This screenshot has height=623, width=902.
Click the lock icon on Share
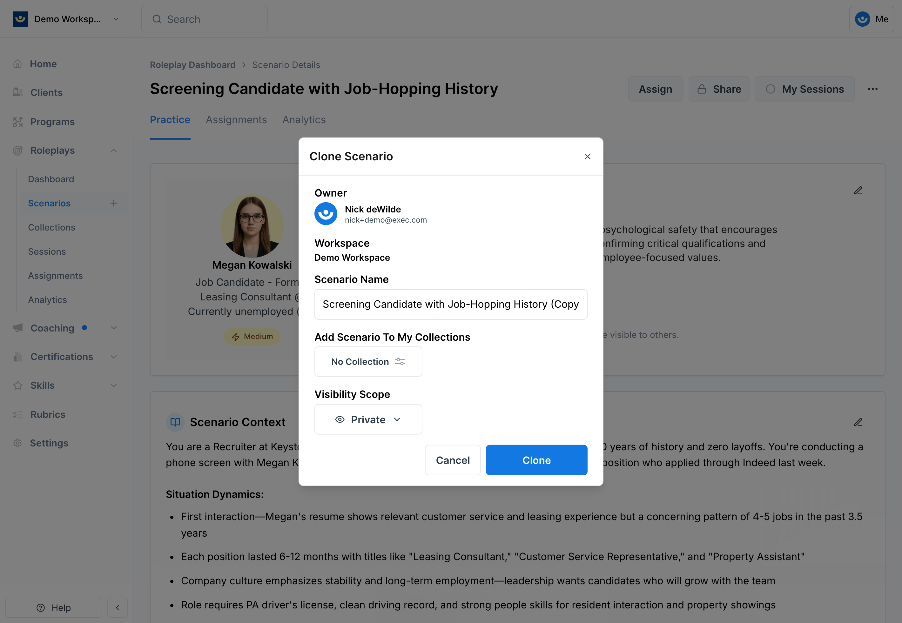702,89
